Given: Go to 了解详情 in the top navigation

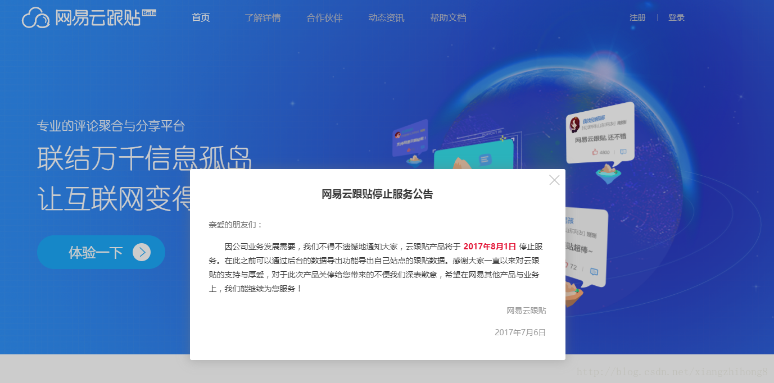Looking at the screenshot, I should [x=262, y=17].
